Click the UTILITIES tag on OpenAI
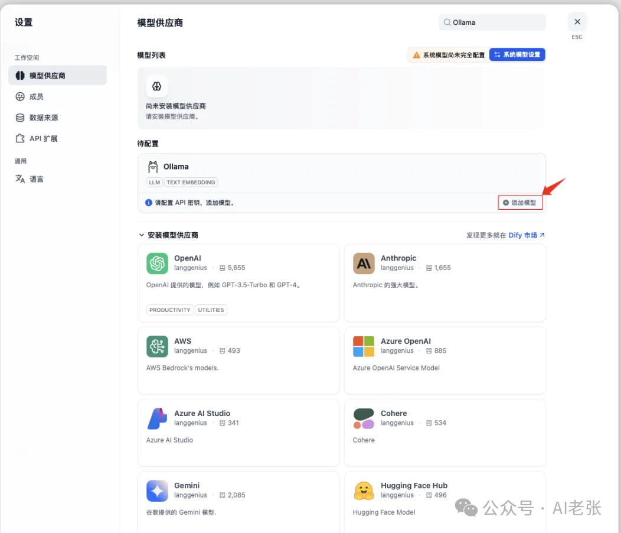The height and width of the screenshot is (533, 621). (x=211, y=310)
